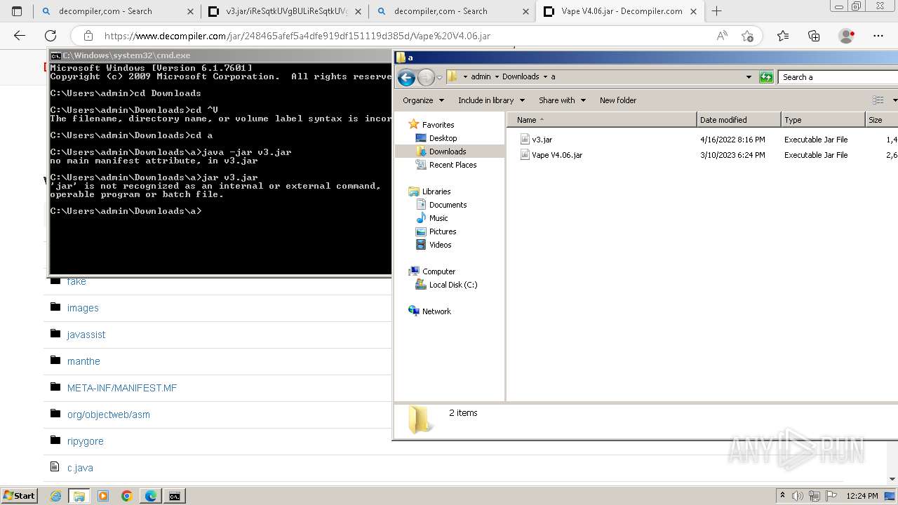Open org/objectweb/asm folder link

click(109, 415)
